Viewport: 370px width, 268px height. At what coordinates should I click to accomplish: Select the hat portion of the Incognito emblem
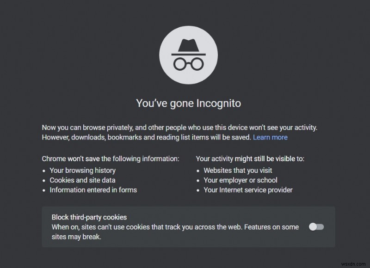click(x=188, y=45)
